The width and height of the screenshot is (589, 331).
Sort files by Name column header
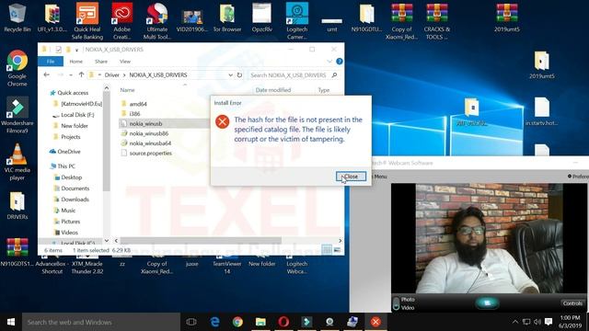tap(127, 90)
